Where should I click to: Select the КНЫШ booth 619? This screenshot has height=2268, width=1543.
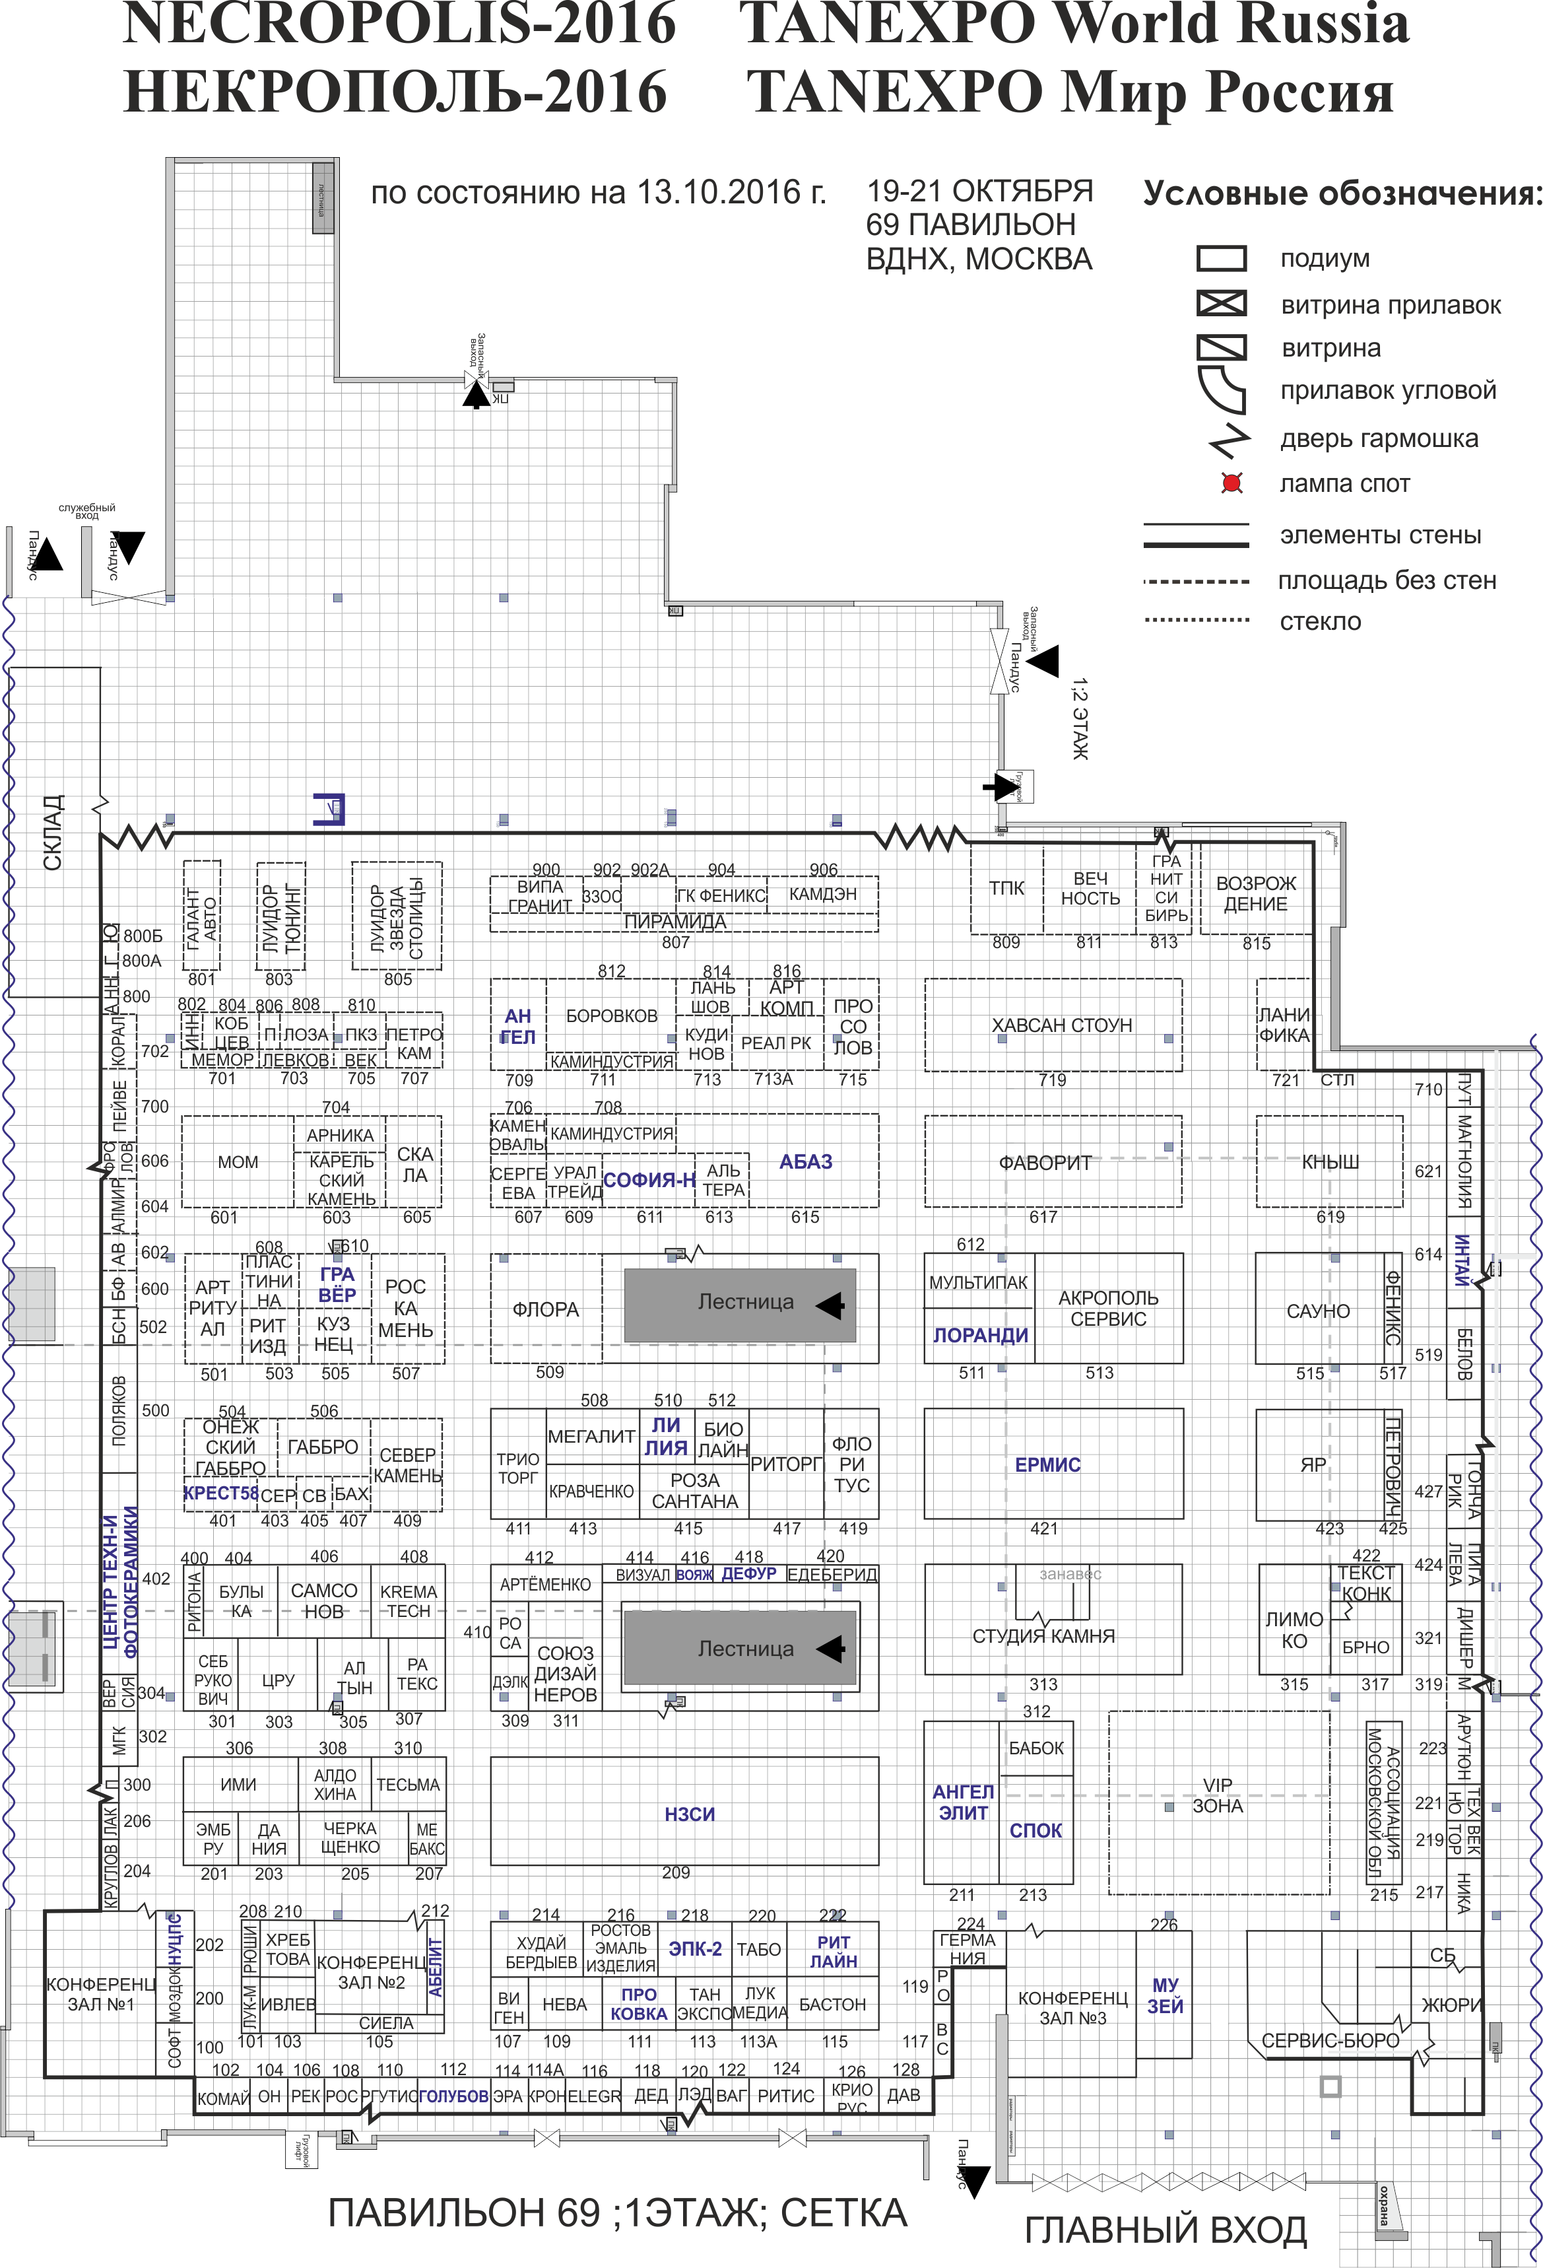(x=1329, y=1161)
